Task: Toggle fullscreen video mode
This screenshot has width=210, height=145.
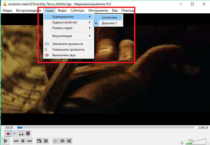Action: click(x=39, y=141)
